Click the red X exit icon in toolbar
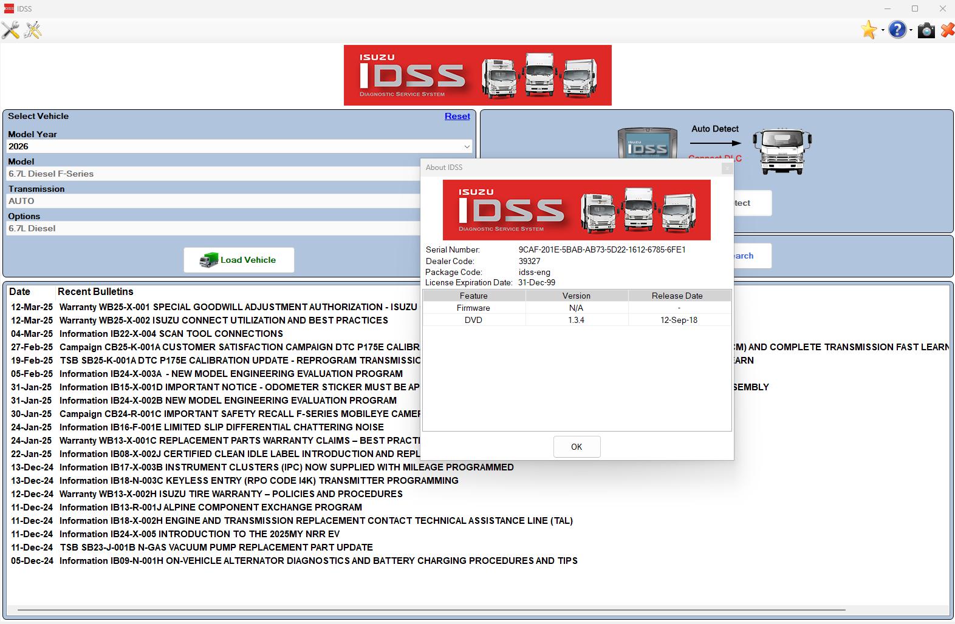 tap(947, 30)
